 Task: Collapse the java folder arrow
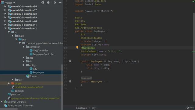click(x=16, y=39)
